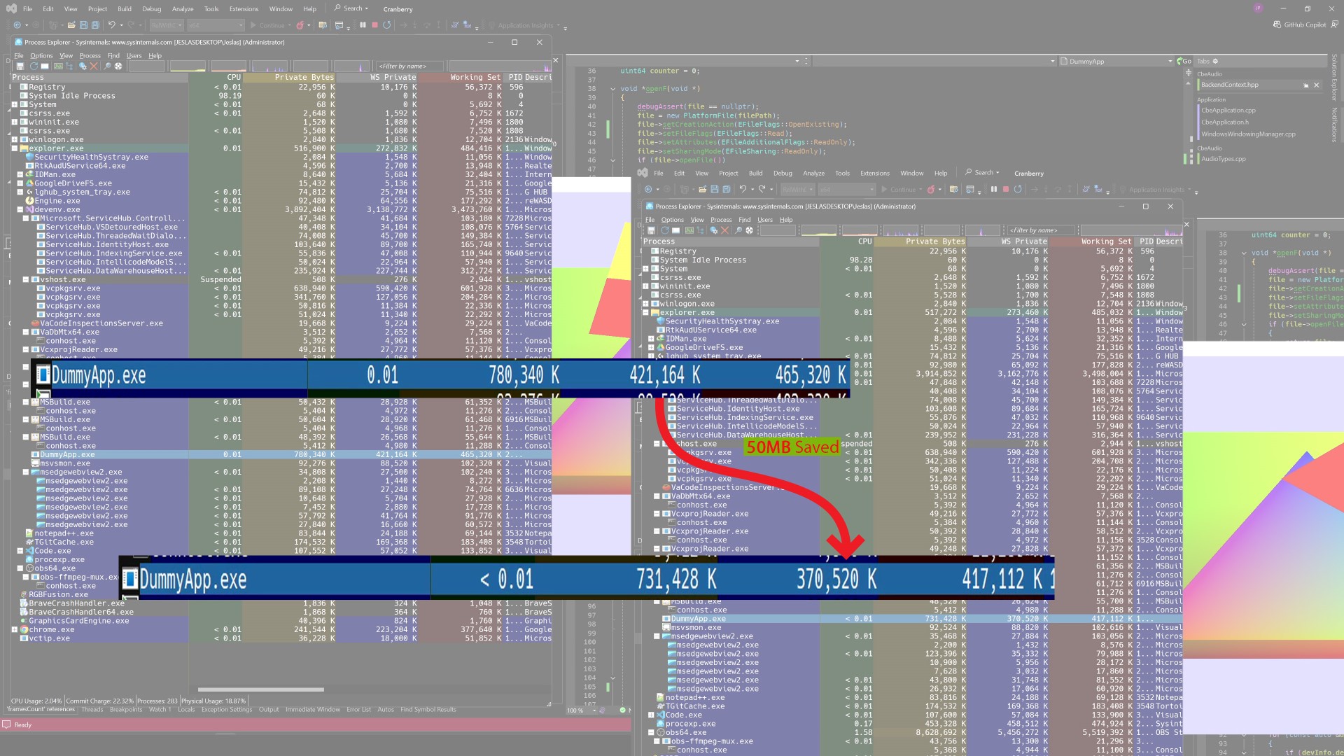
Task: Open Tabs panel settings gear icon
Action: coord(1215,61)
